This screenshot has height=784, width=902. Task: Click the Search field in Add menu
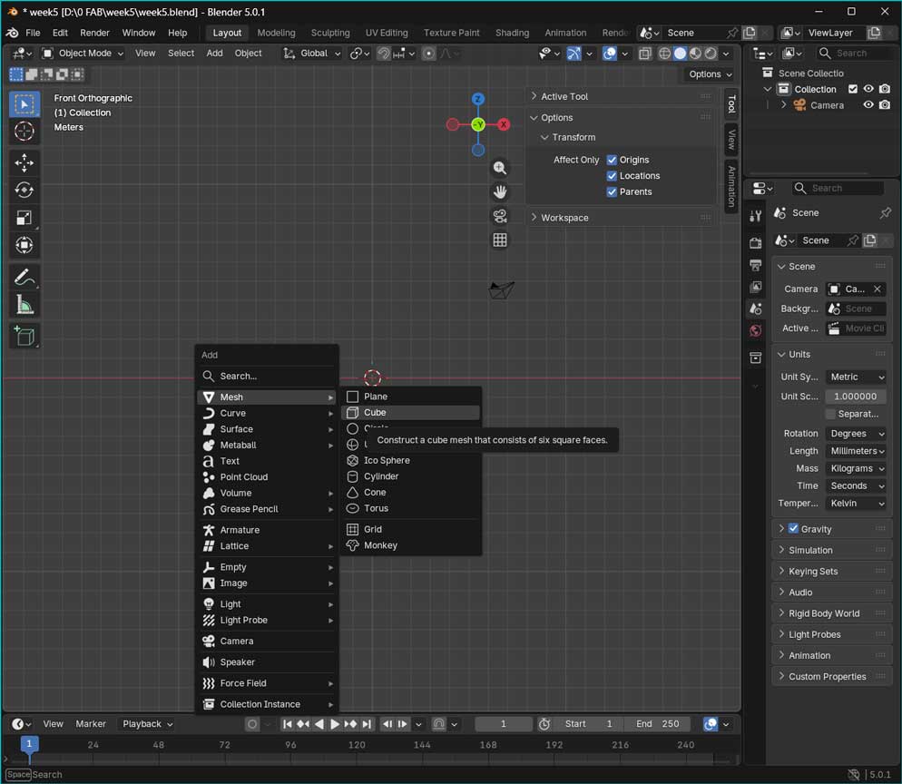(268, 376)
